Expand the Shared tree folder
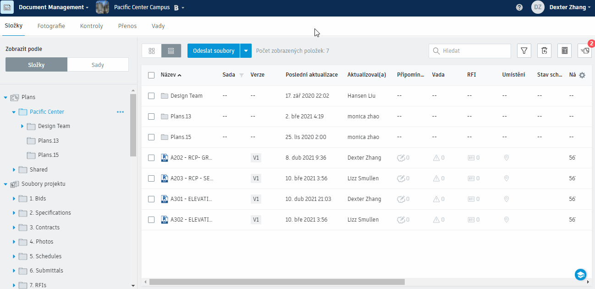The width and height of the screenshot is (595, 289). click(14, 170)
